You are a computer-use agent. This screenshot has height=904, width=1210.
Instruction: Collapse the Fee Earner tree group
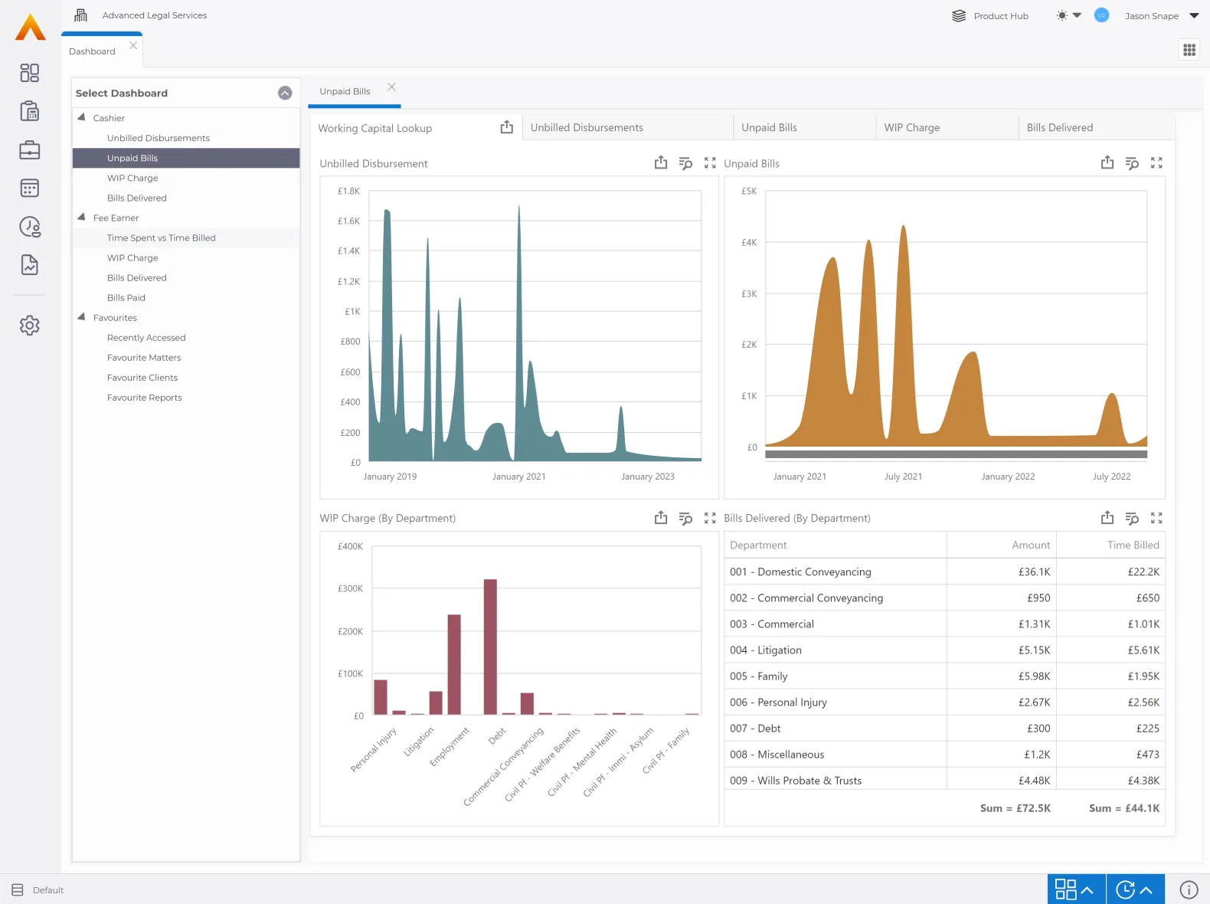(82, 218)
